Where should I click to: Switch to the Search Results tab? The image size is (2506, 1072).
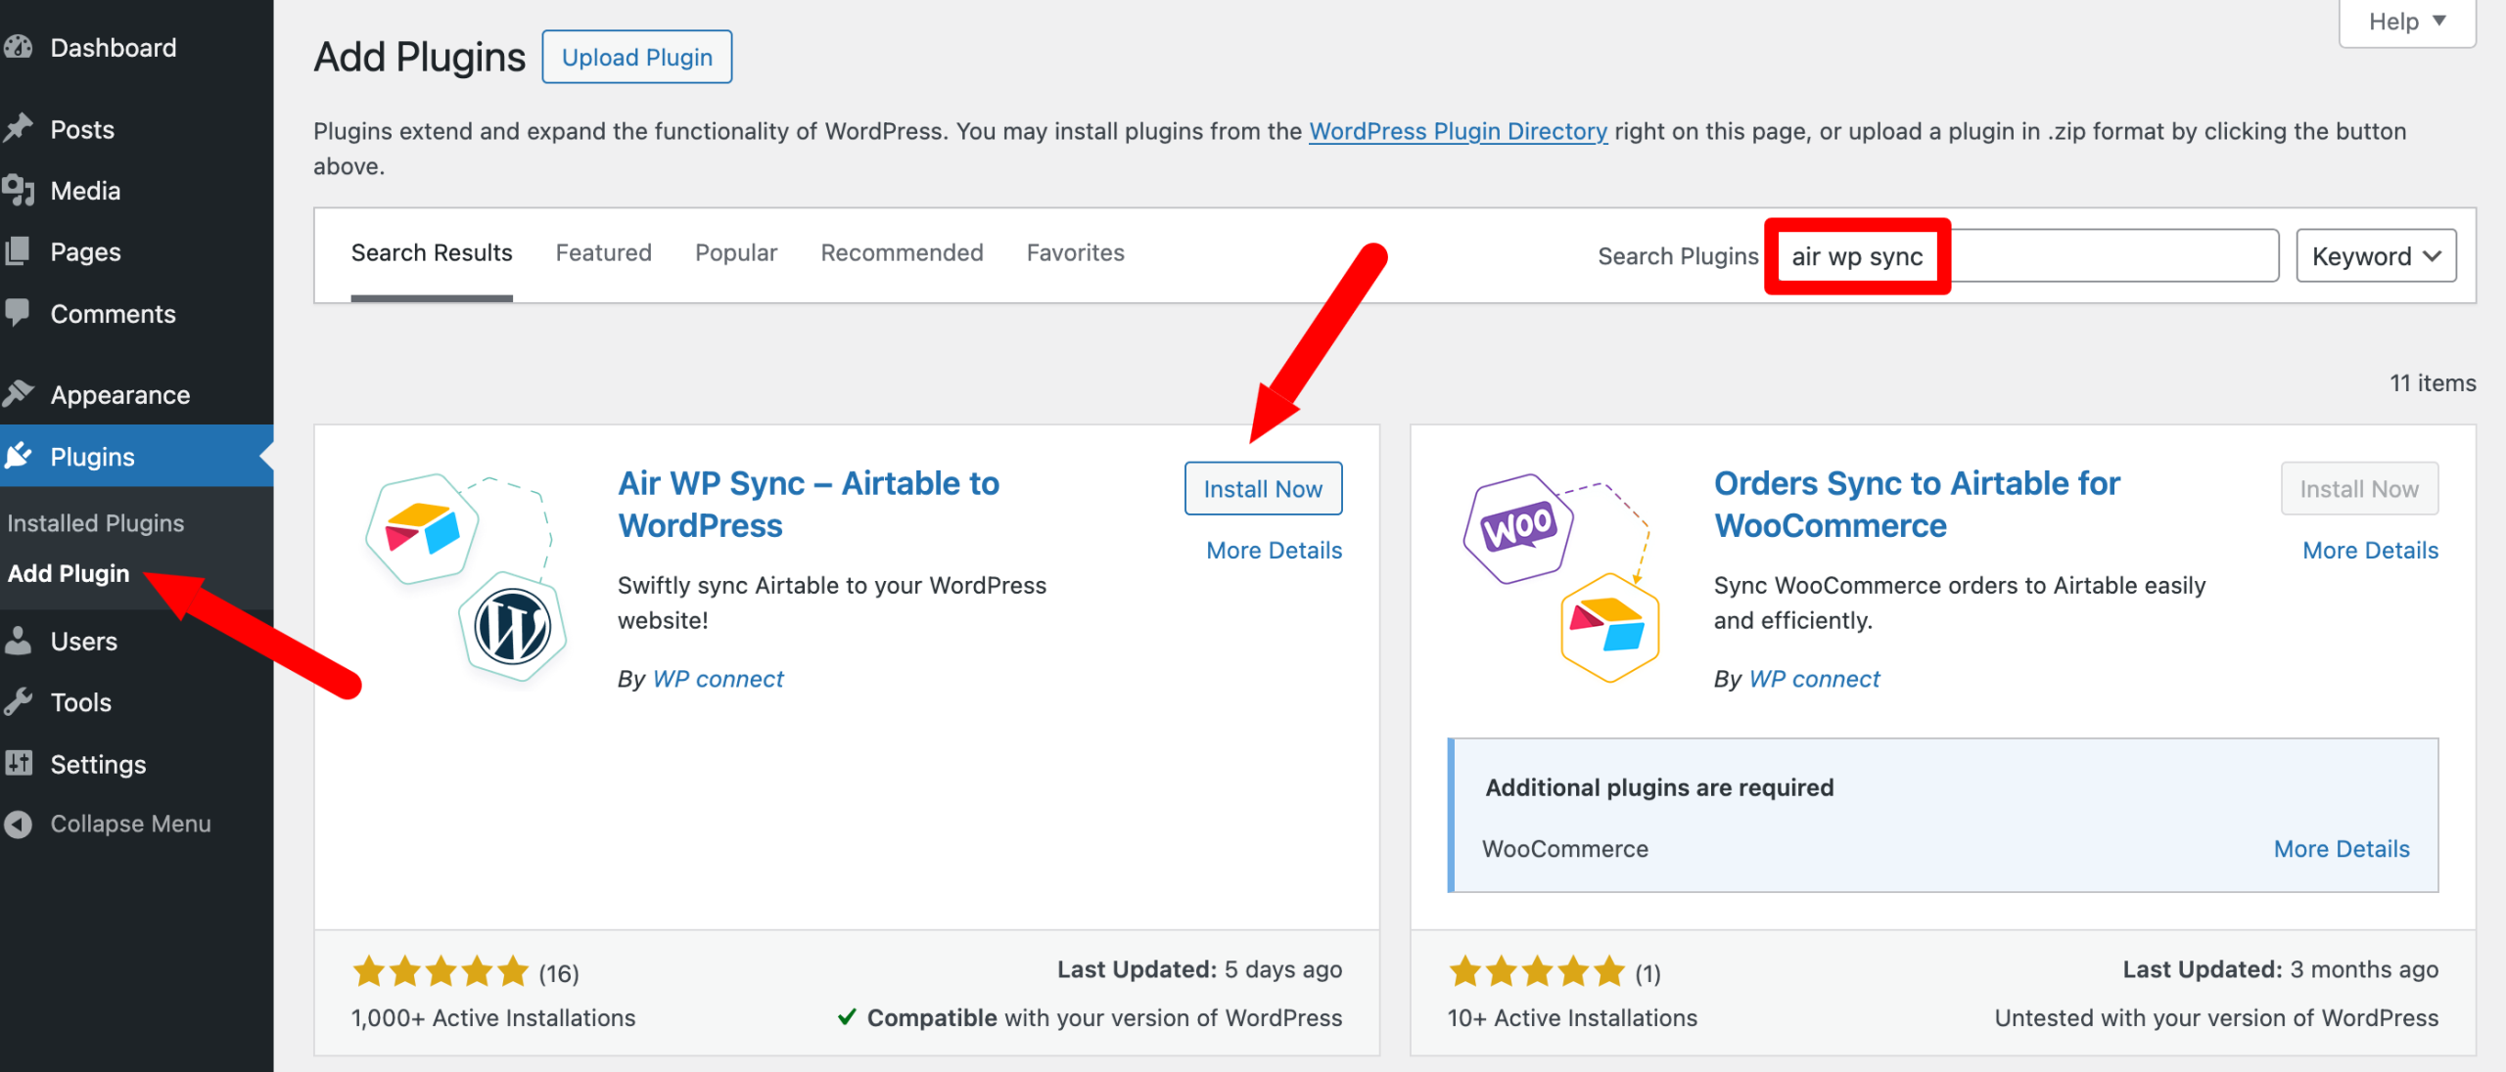[432, 252]
